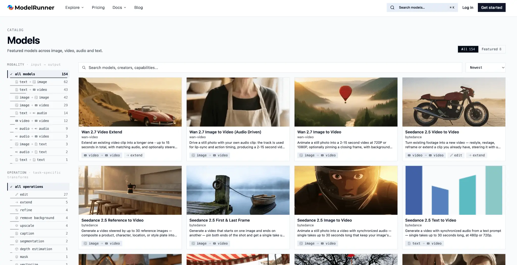This screenshot has height=265, width=517.
Task: Open the apron-wearing person thumbnail
Action: tap(238, 102)
